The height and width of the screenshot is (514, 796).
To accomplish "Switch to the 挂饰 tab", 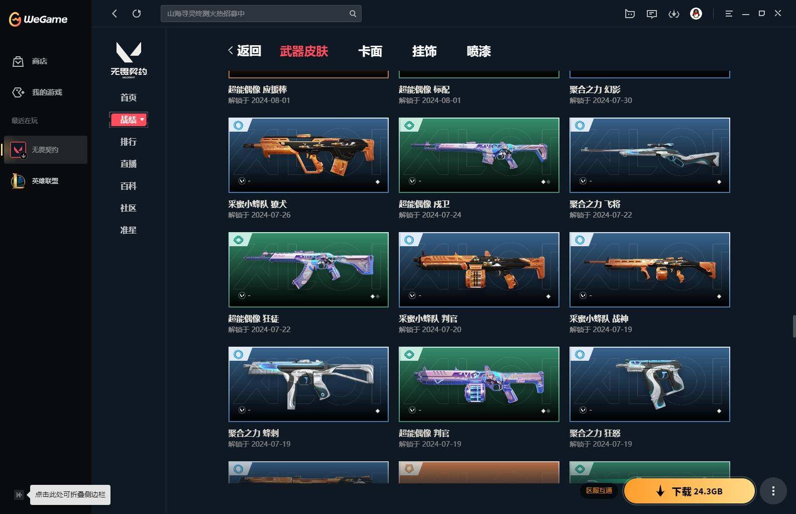I will coord(424,51).
